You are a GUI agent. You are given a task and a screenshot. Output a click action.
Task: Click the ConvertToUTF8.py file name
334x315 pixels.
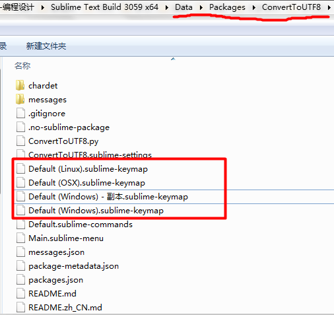[x=63, y=141]
